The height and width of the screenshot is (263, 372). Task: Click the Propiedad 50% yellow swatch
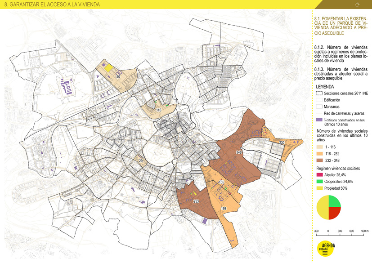point(320,188)
